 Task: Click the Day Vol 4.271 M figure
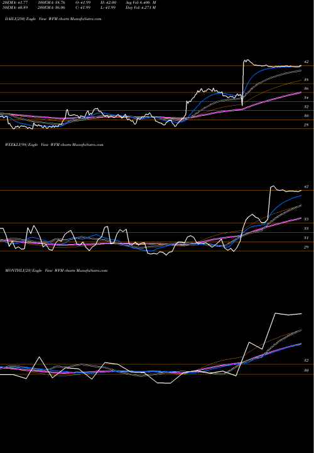[141, 8]
